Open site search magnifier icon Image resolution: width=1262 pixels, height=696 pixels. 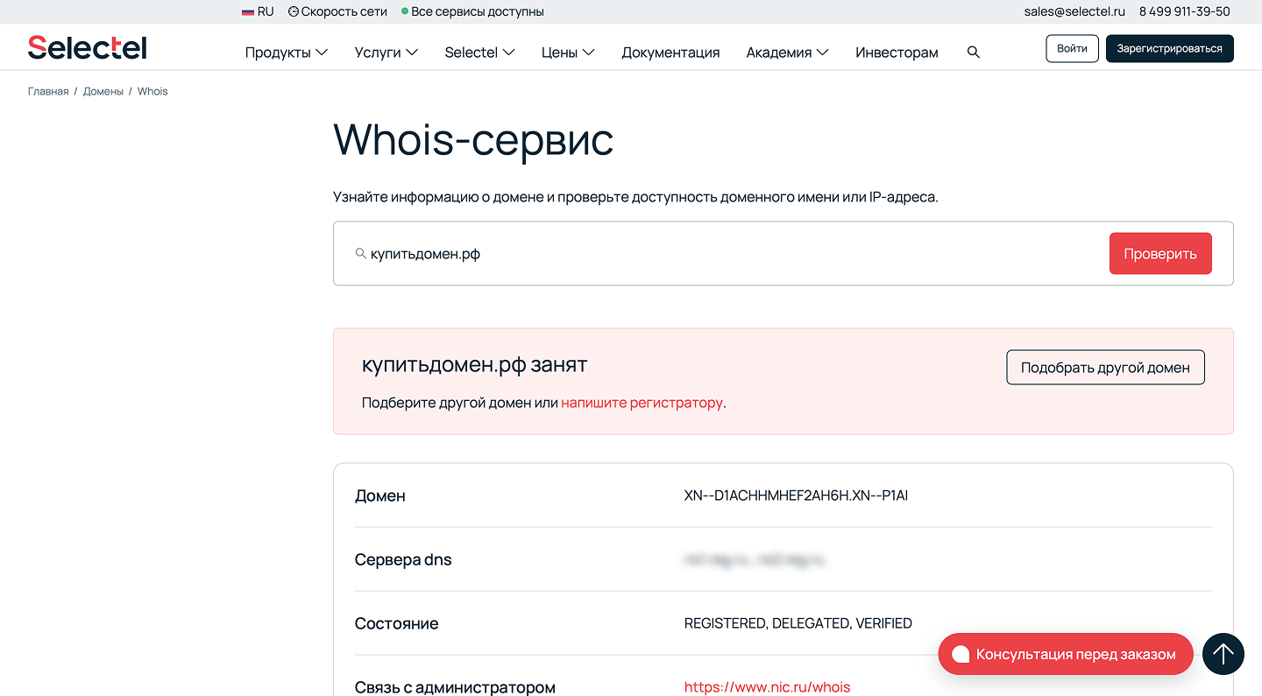[x=973, y=53]
